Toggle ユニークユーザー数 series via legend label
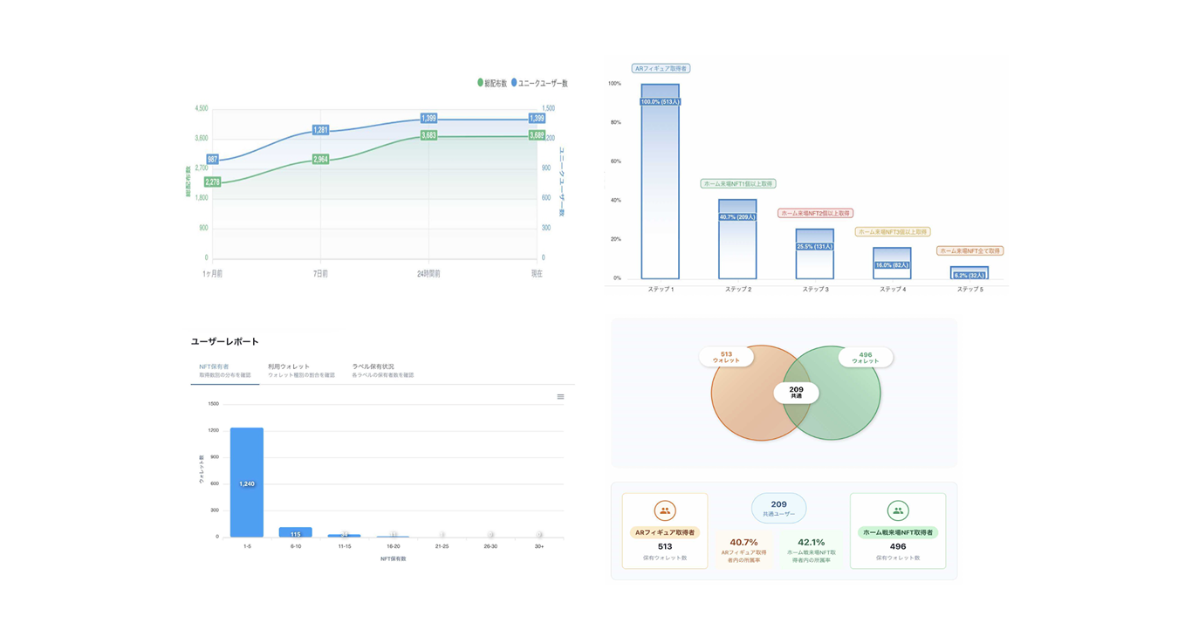 543,84
